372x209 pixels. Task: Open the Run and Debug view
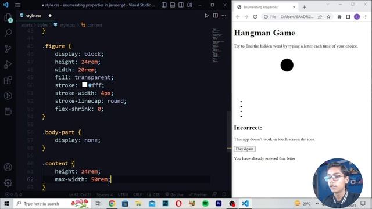[x=8, y=64]
